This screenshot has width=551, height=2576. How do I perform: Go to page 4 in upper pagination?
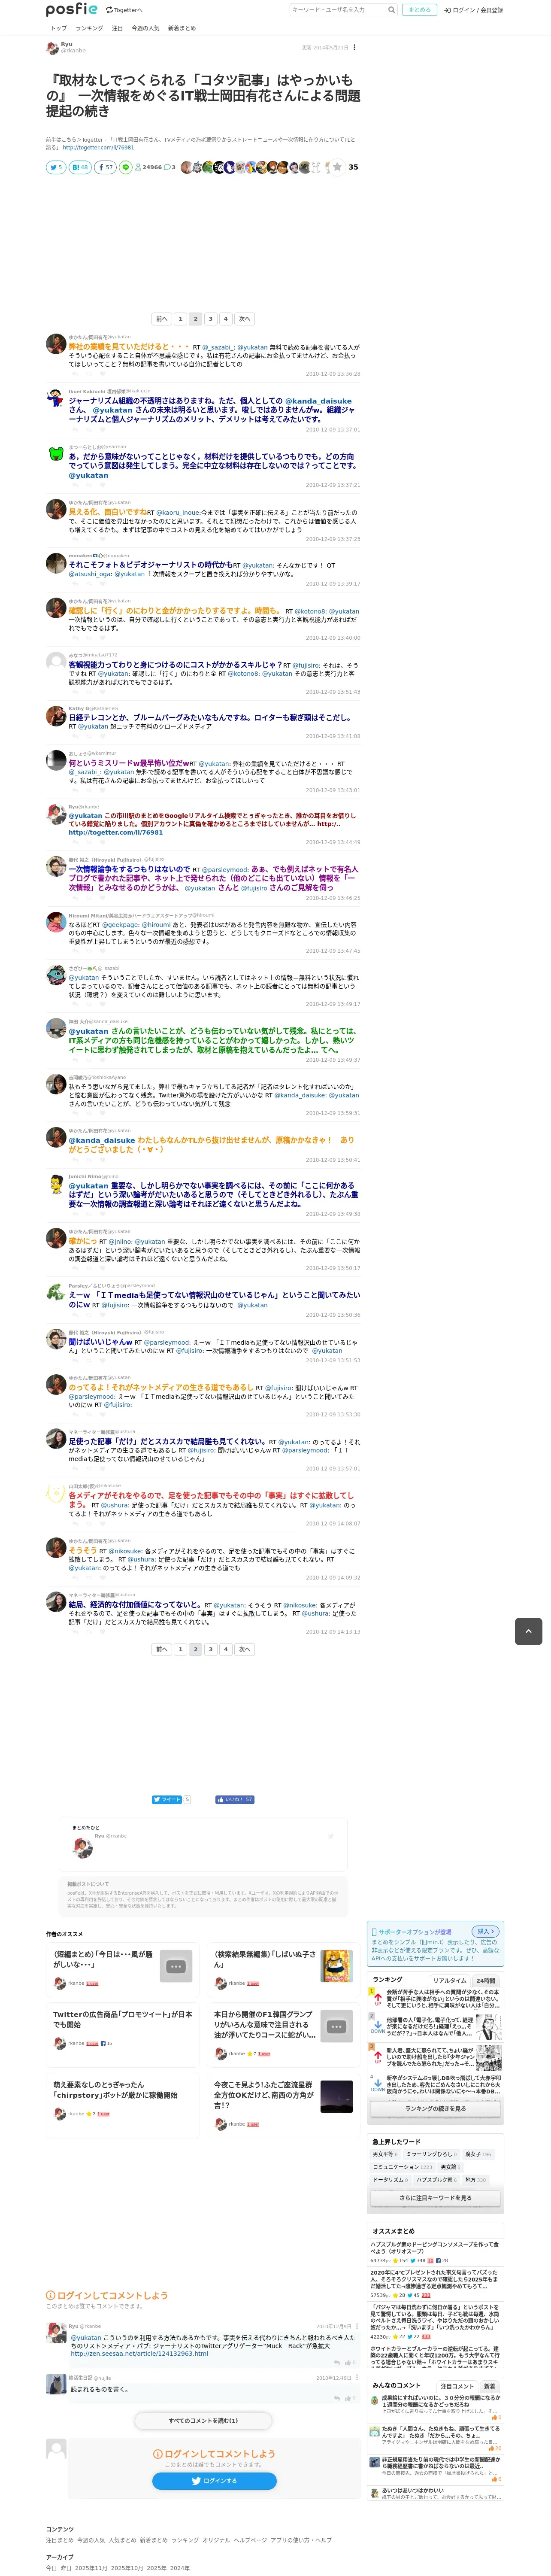(x=226, y=319)
